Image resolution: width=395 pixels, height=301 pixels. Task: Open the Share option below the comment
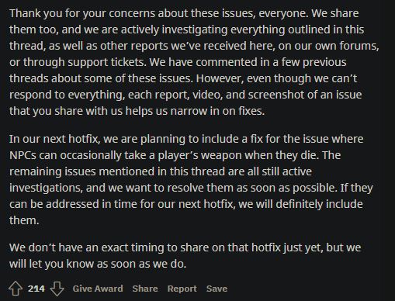pyautogui.click(x=145, y=289)
